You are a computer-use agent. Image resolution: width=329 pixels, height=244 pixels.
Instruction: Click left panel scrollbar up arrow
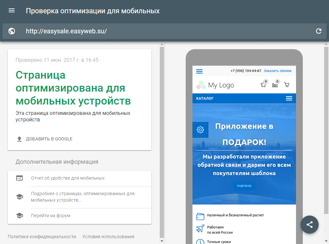click(x=162, y=44)
